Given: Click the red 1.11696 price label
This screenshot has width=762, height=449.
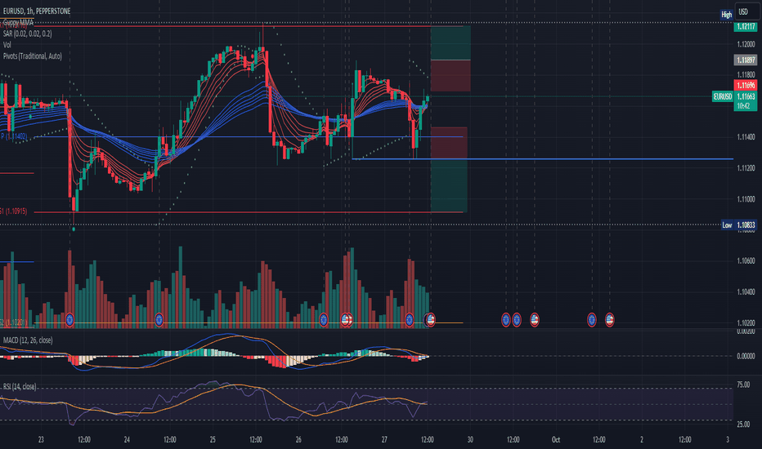Looking at the screenshot, I should point(746,86).
